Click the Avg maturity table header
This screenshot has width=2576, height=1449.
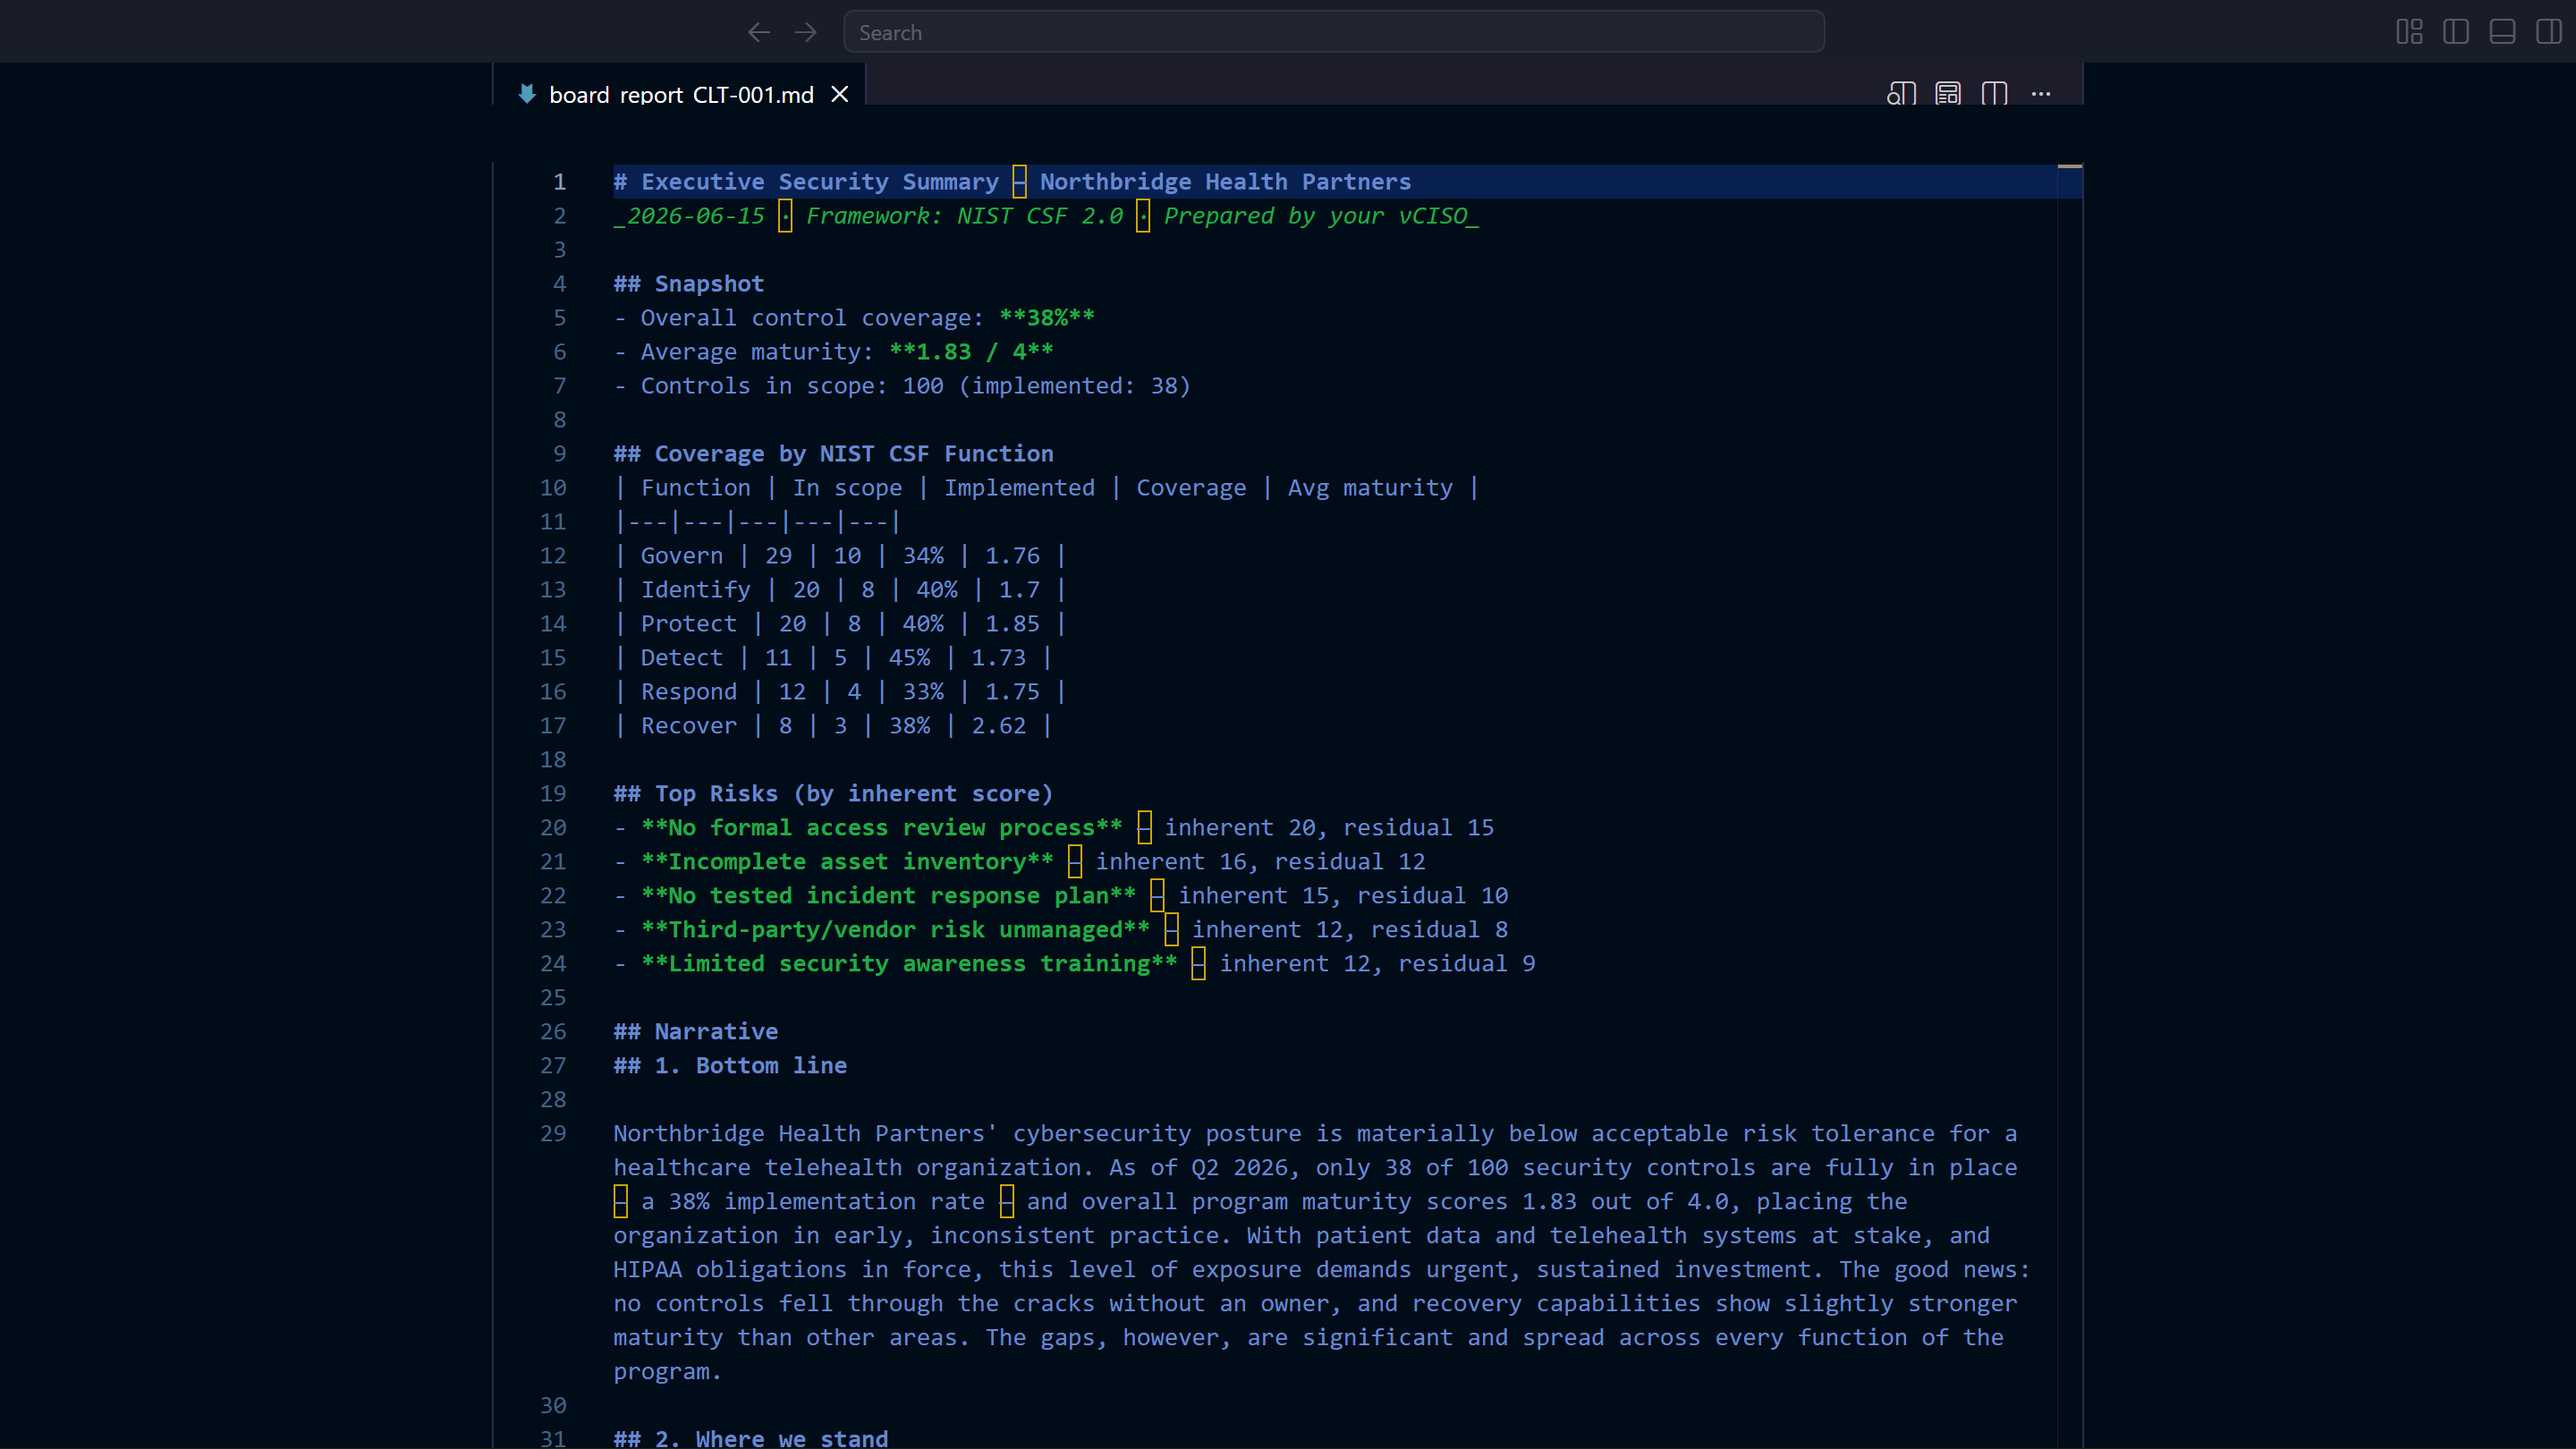(1370, 488)
